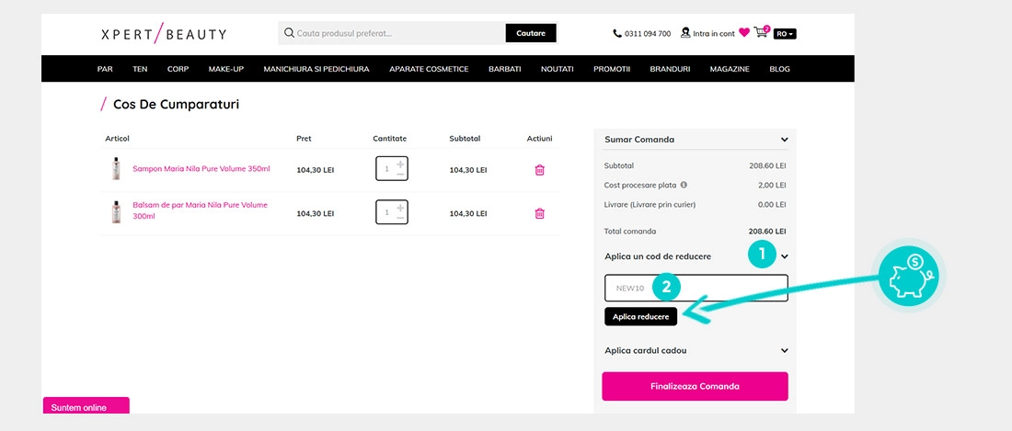Increase quantity of Sampon Maria Nila
Viewport: 1012px width, 431px height.
(400, 164)
